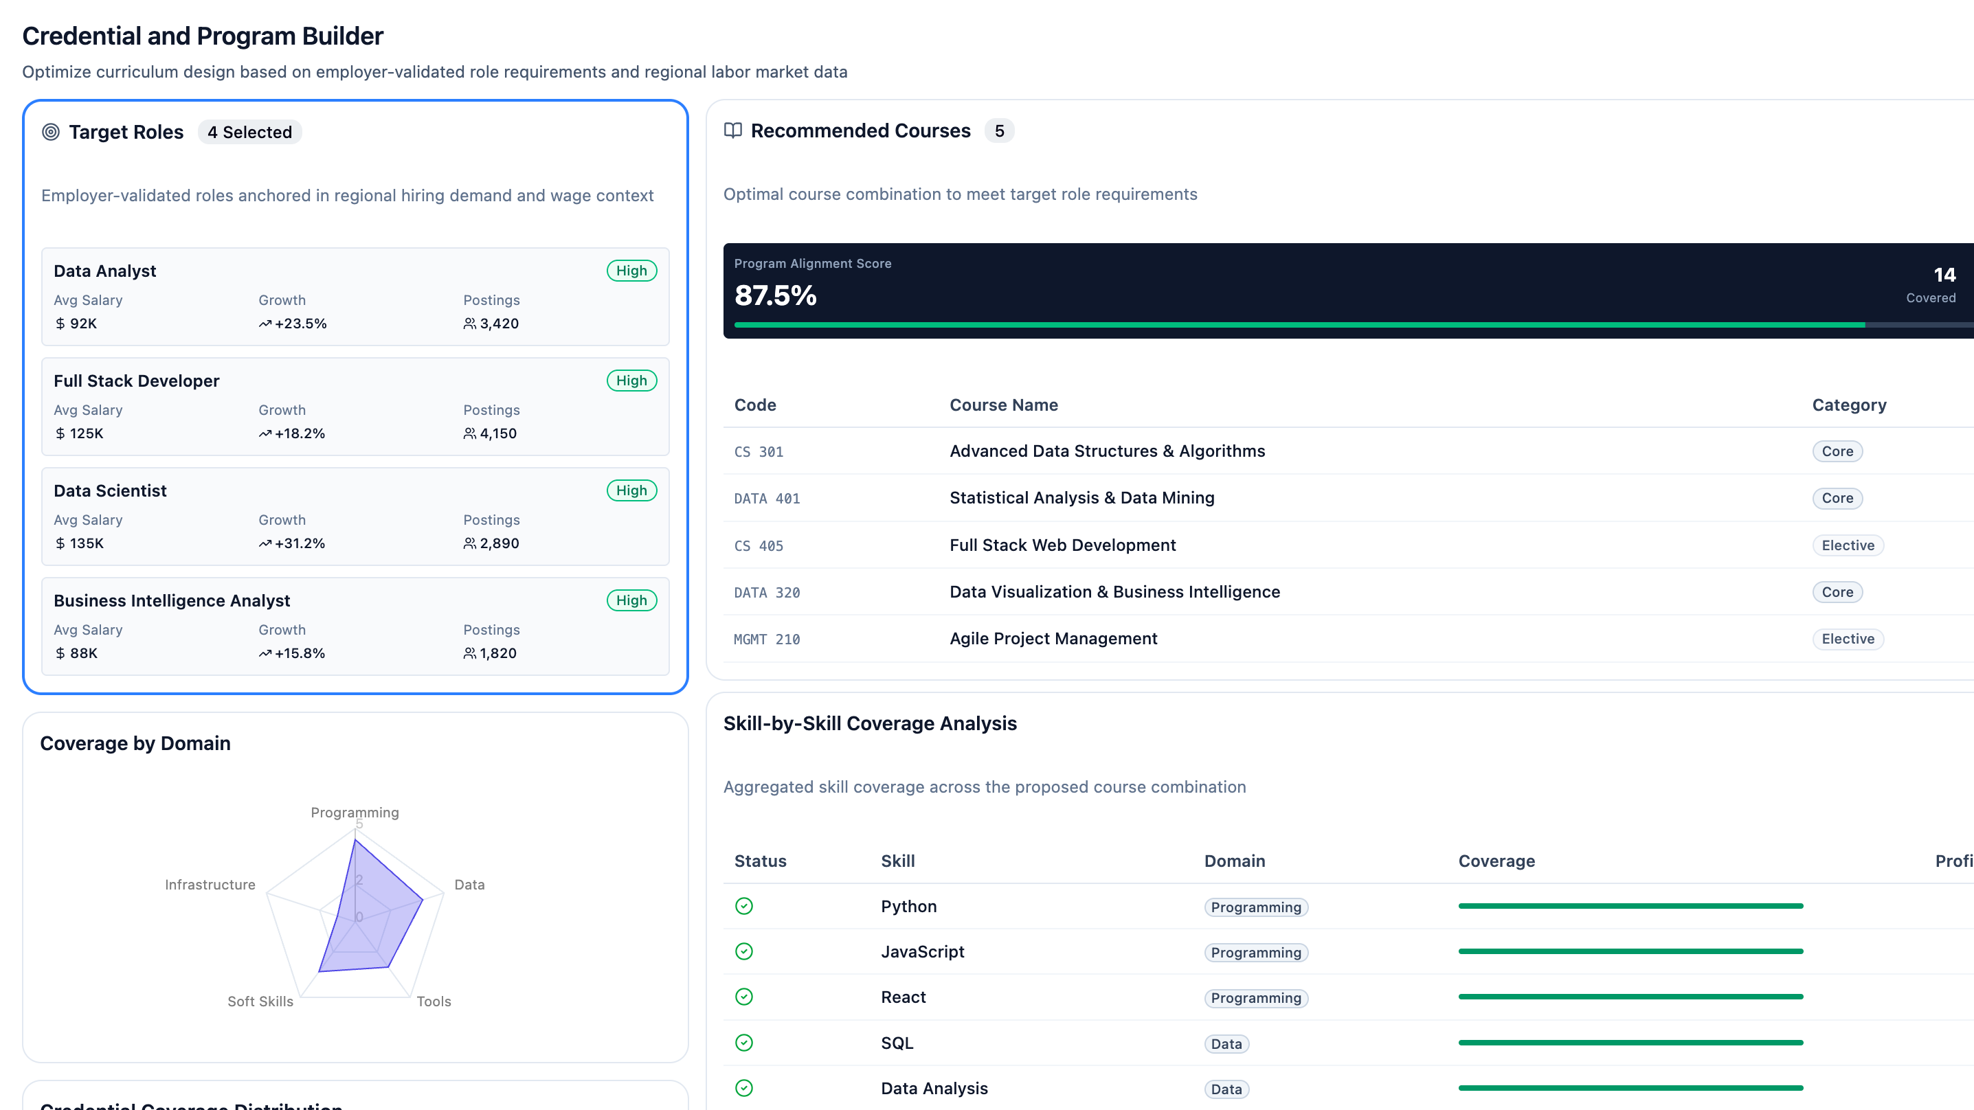Click the check status icon for JavaScript
Screen dimensions: 1974x1110
click(x=743, y=951)
